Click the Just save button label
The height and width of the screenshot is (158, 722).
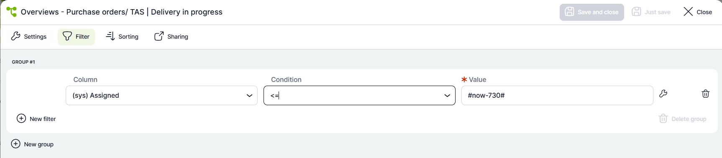pyautogui.click(x=658, y=12)
